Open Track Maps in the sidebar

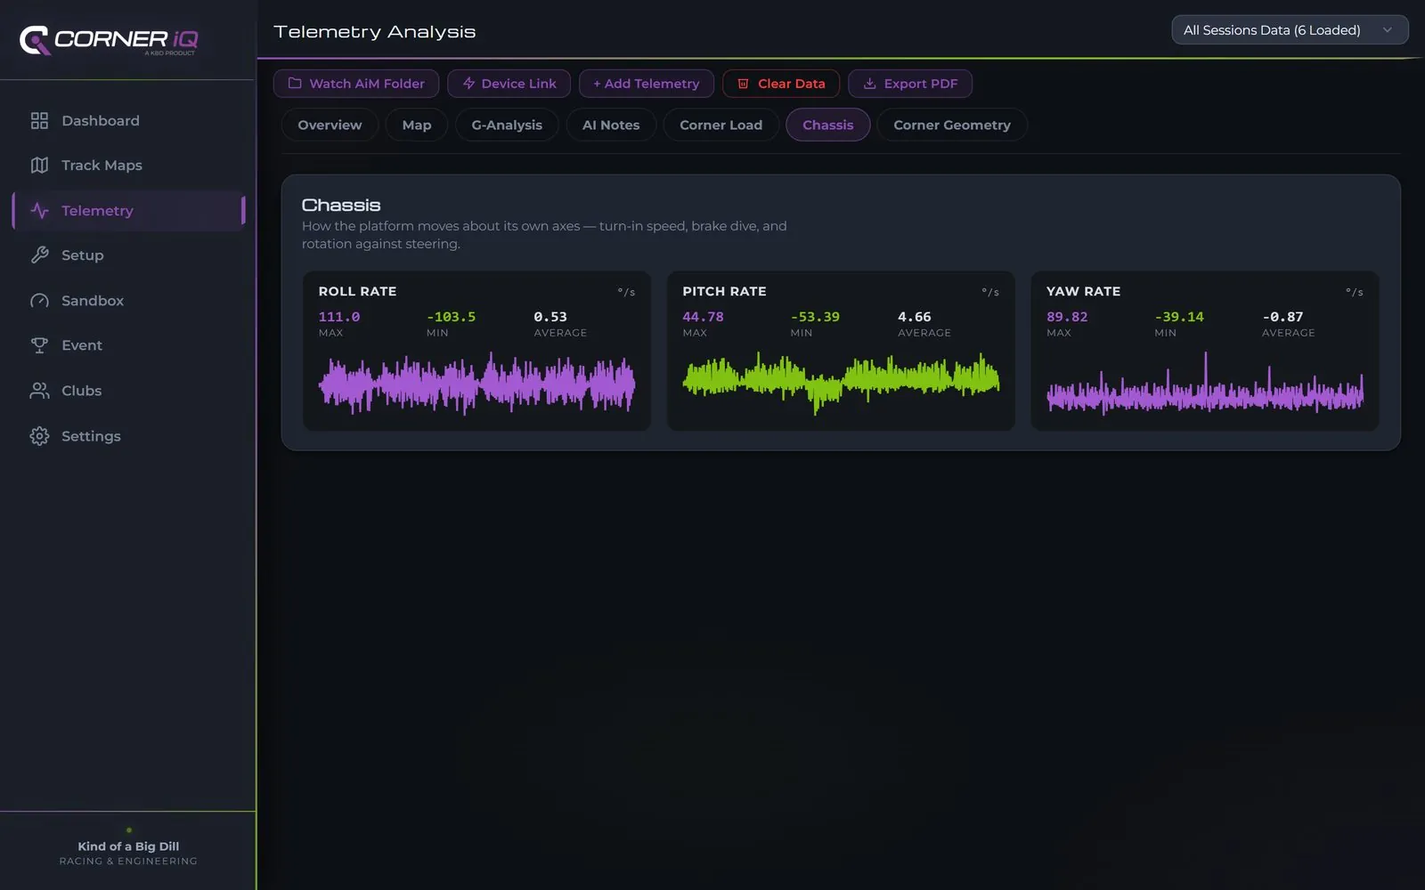click(x=128, y=166)
